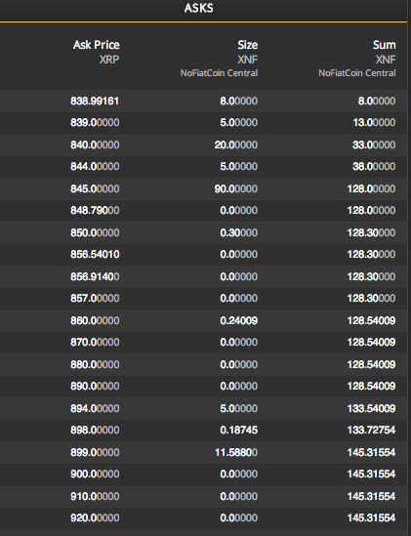Select ask price 839.00000
Viewport: 411px width, 536px height.
click(x=95, y=122)
